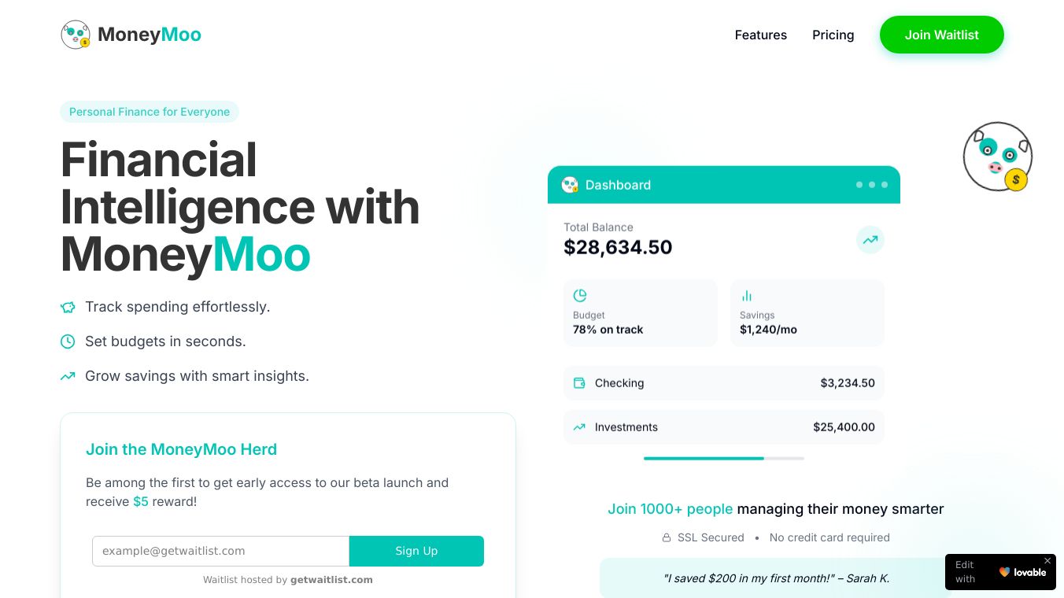Follow the getwaitlist.com link
Viewport: 1064px width, 598px height.
pos(331,580)
